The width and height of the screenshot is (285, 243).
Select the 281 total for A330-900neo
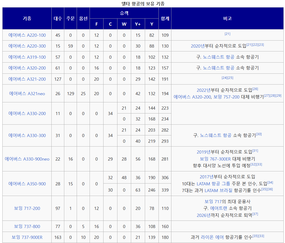coord(165,159)
